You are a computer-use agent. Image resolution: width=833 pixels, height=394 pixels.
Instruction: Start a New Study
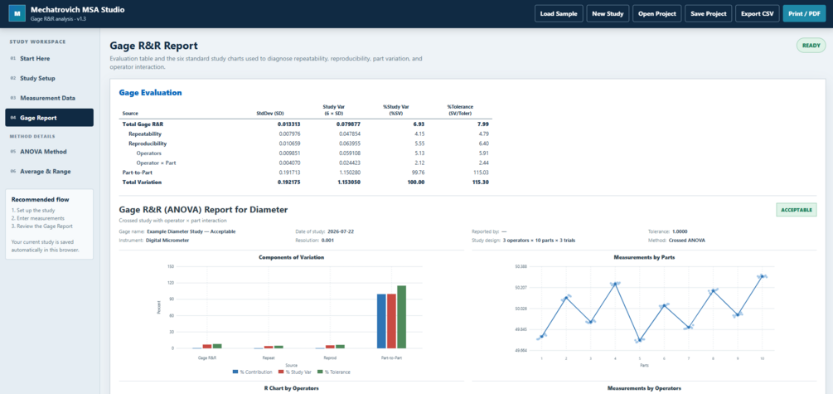[608, 14]
